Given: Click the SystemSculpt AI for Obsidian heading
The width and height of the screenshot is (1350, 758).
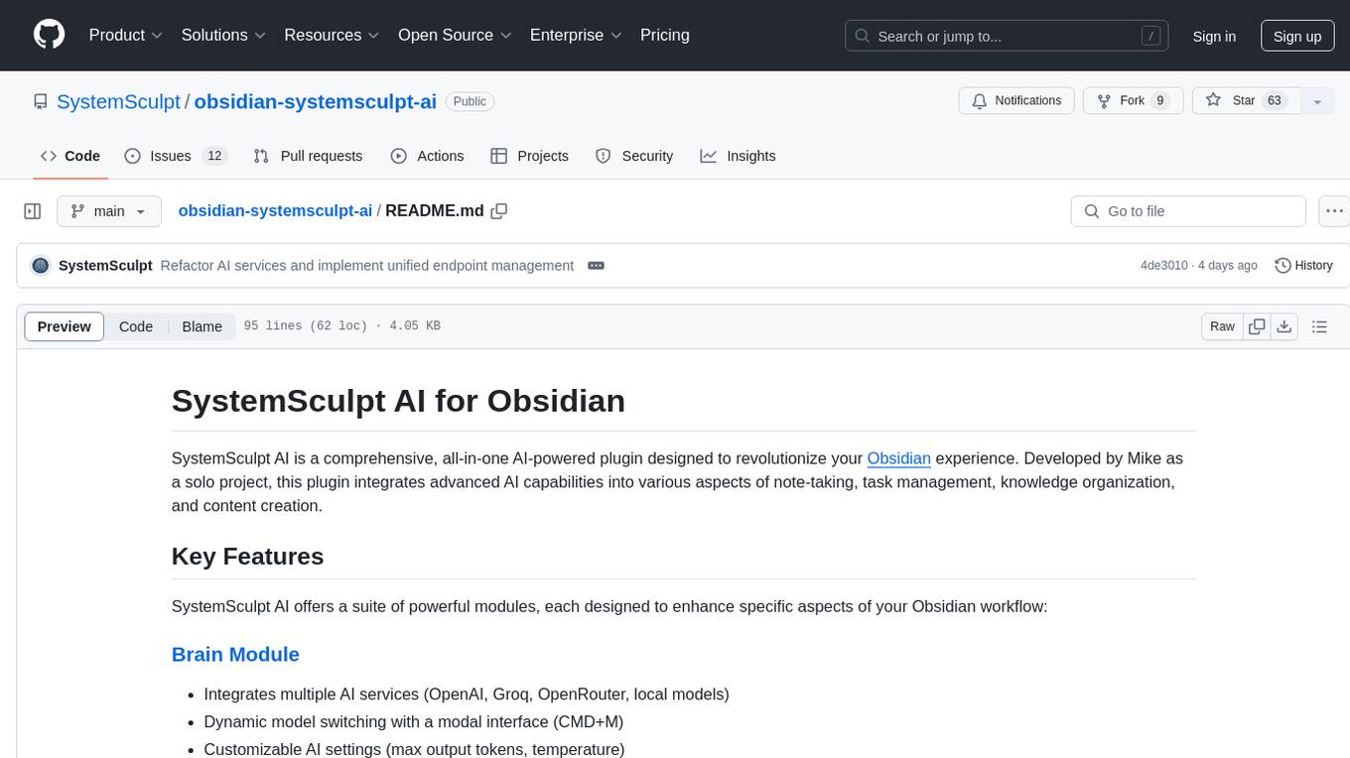Looking at the screenshot, I should [398, 401].
